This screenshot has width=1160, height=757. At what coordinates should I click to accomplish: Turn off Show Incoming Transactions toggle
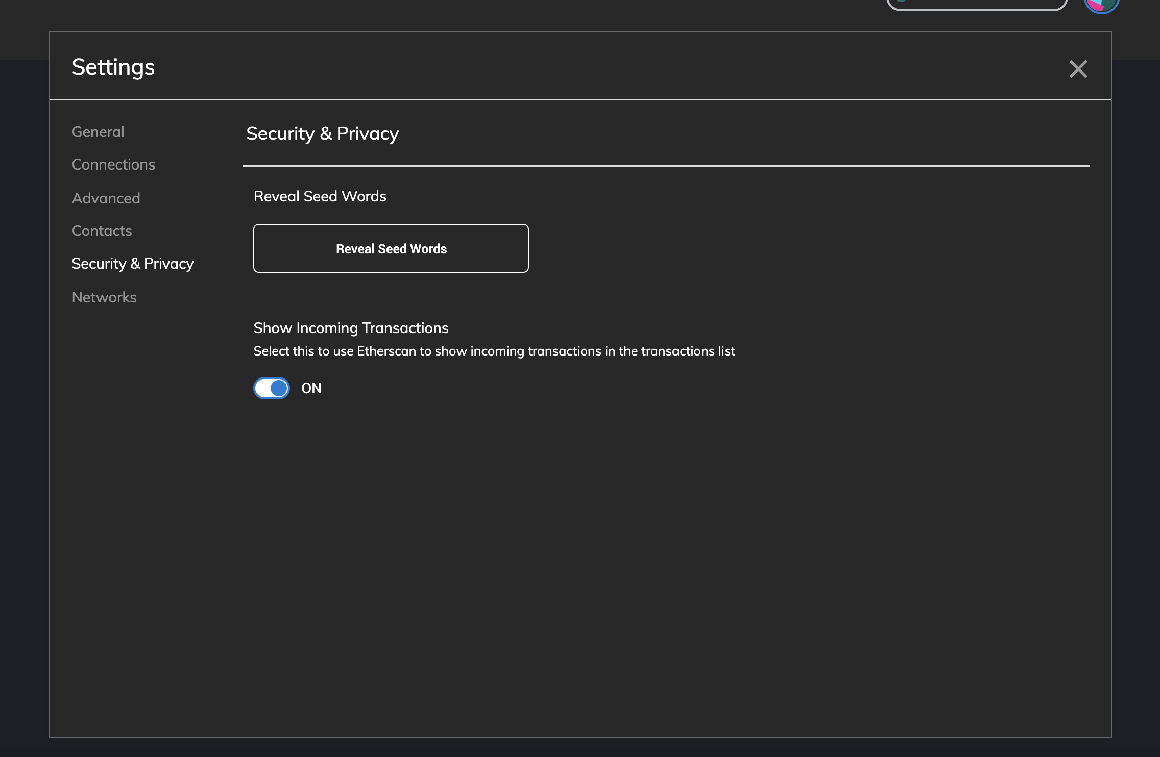272,388
